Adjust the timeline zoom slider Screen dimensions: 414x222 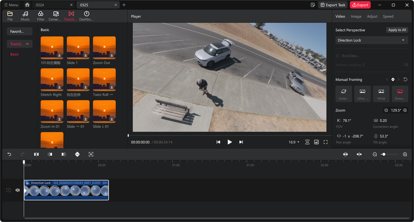(390, 154)
